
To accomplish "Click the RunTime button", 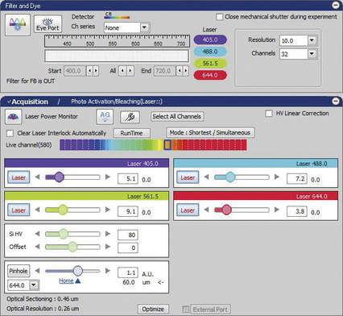I will pyautogui.click(x=131, y=133).
